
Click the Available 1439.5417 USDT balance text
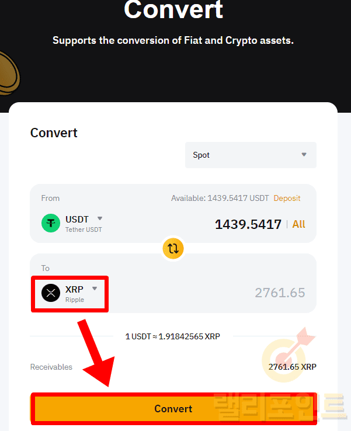click(x=220, y=198)
